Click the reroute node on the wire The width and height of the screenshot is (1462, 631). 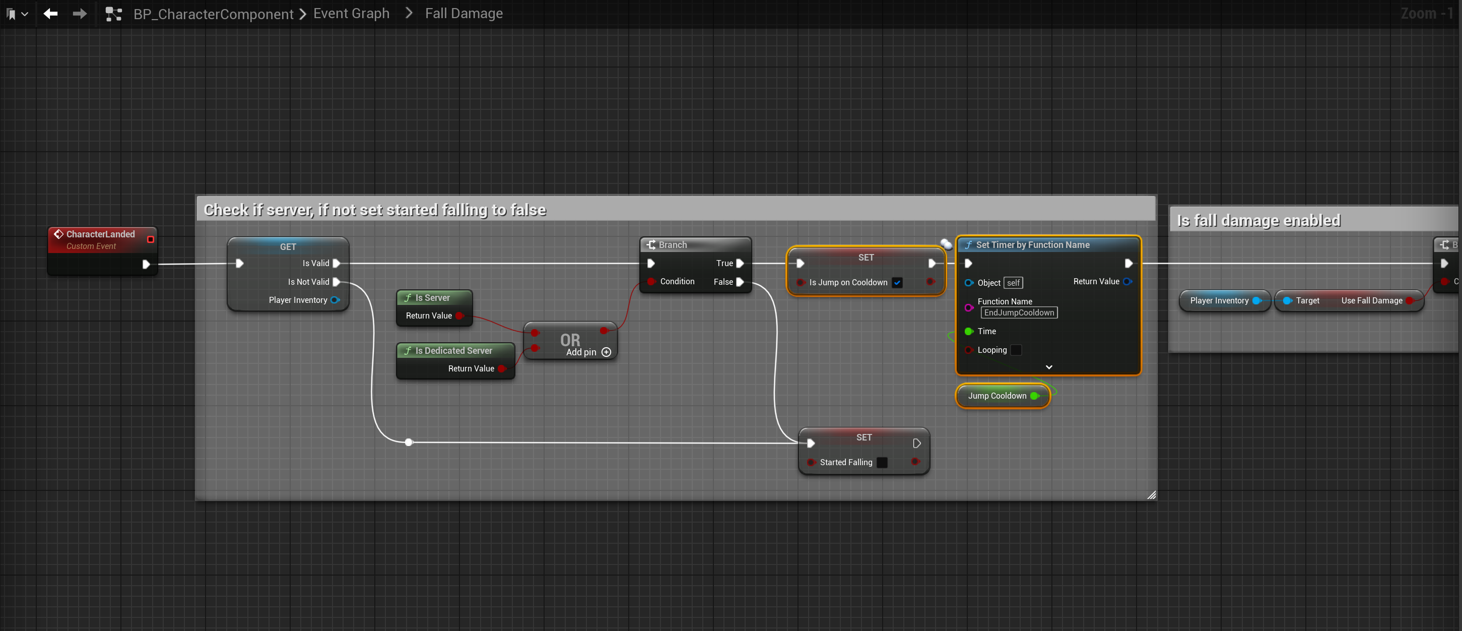tap(409, 442)
